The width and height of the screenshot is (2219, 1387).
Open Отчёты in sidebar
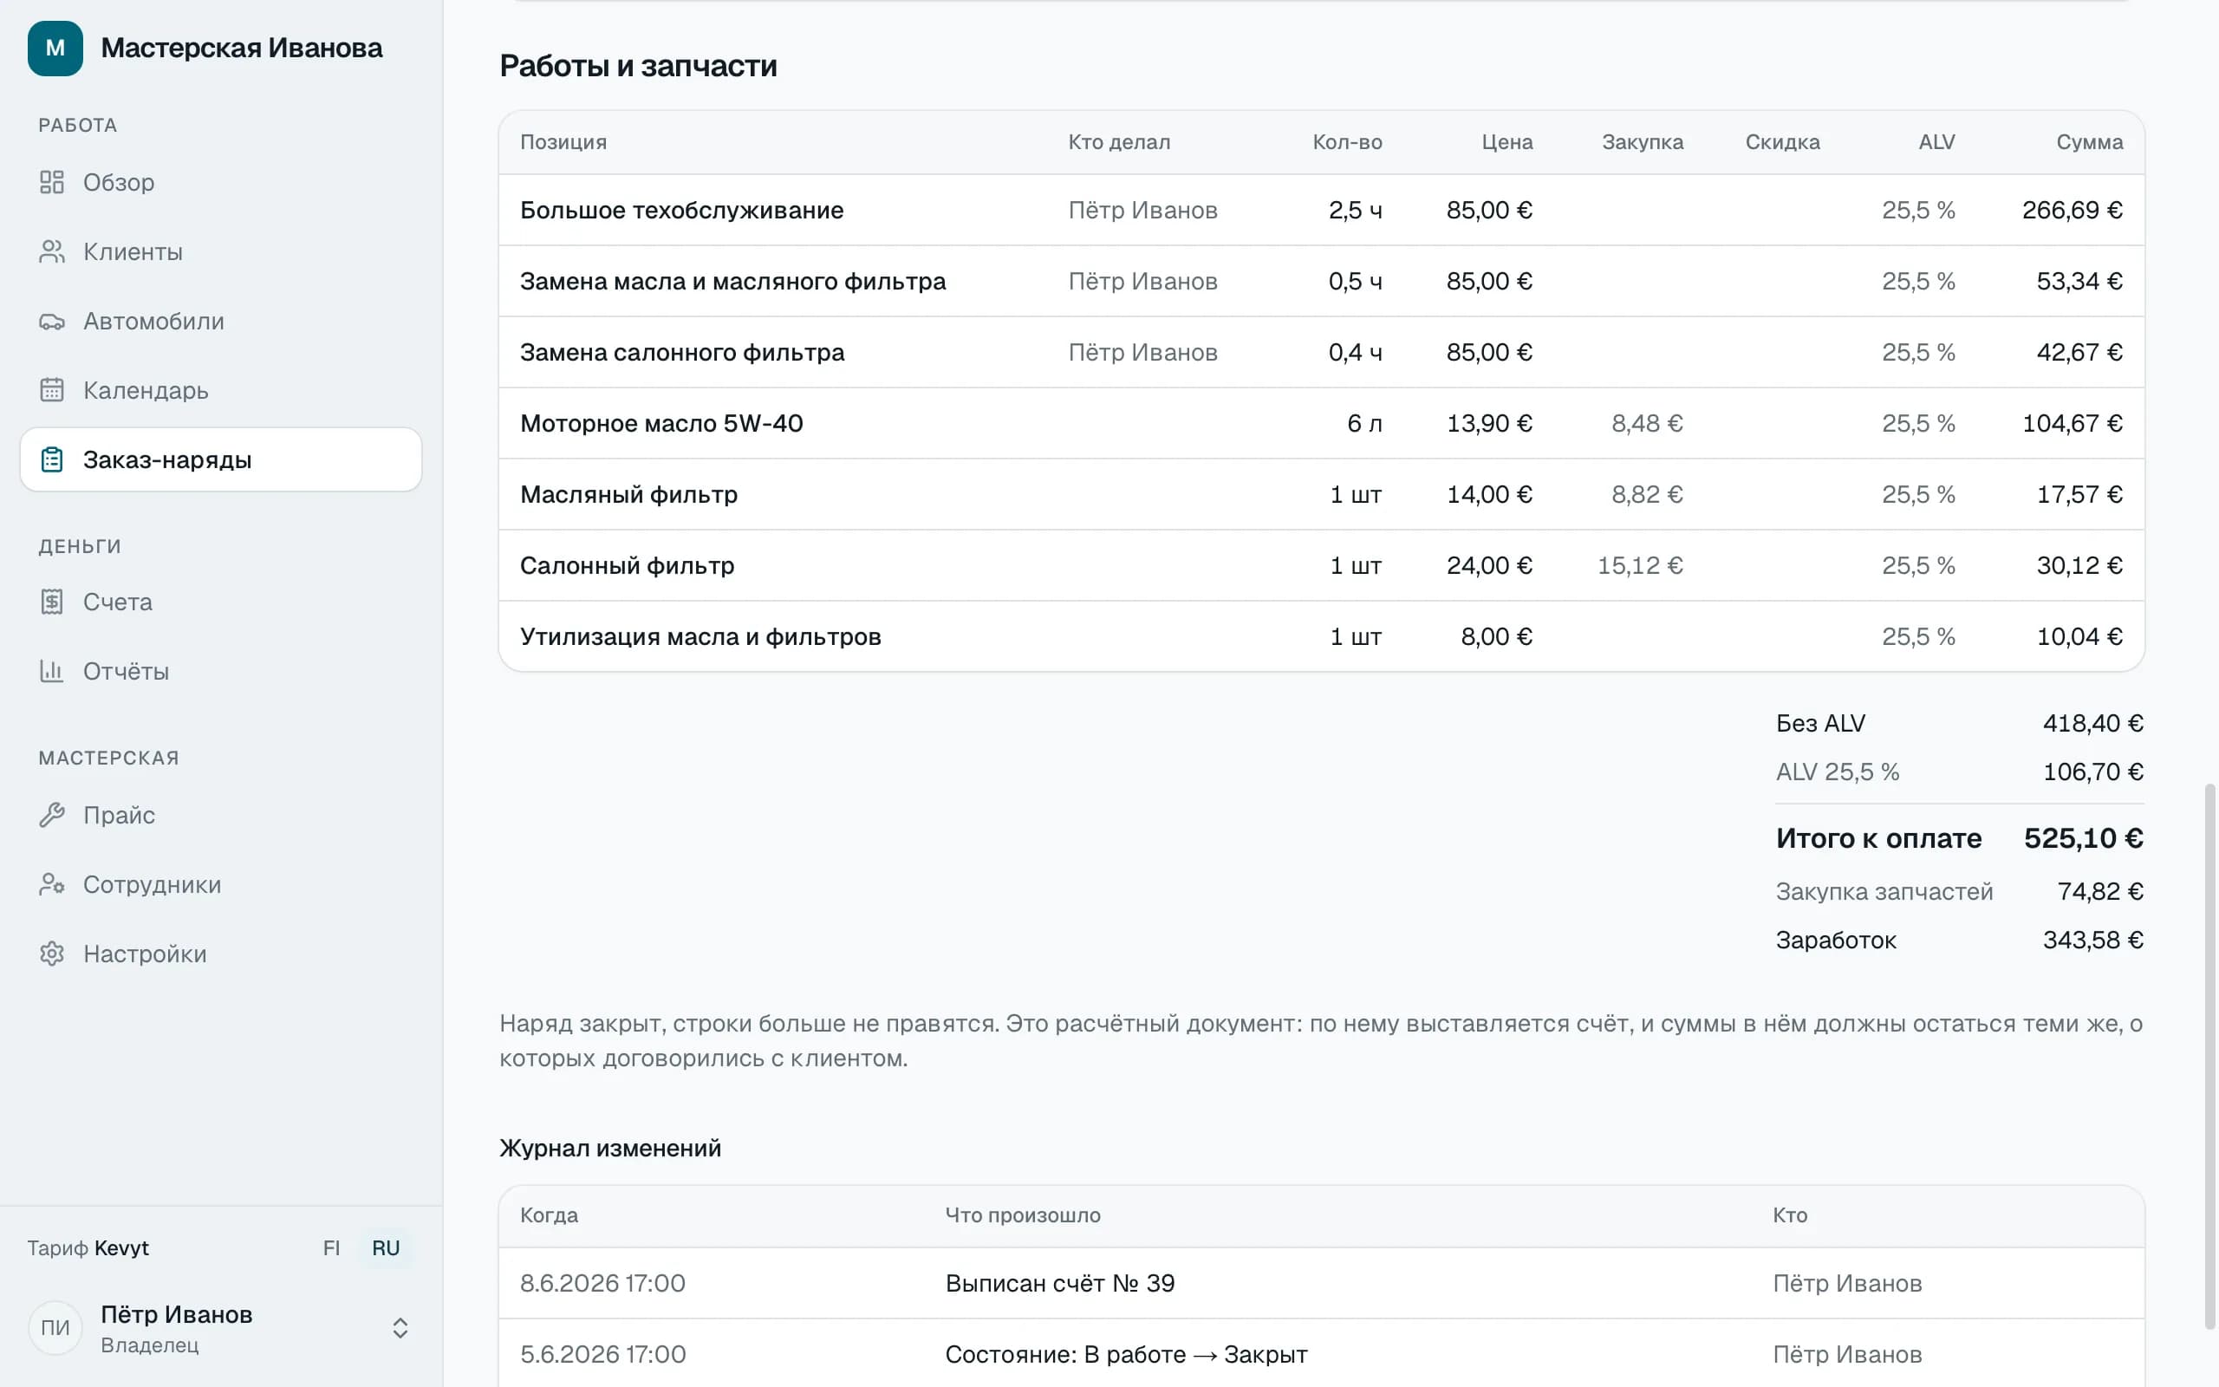[x=221, y=672]
